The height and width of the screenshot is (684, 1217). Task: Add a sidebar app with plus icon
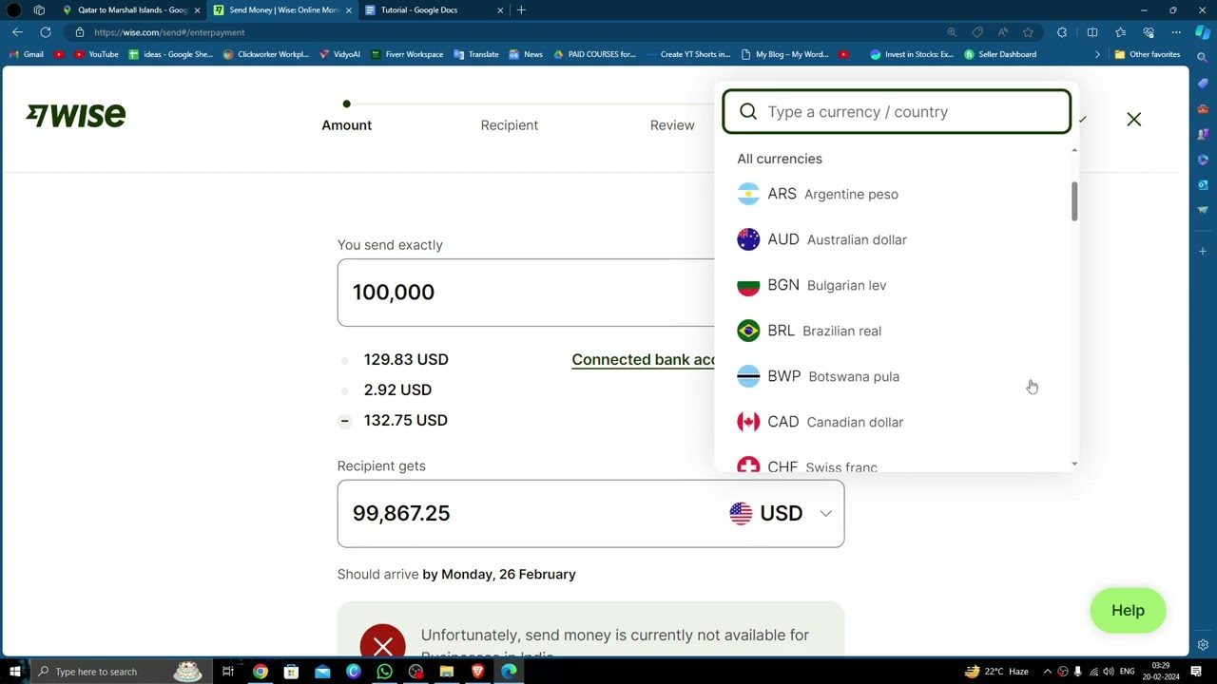pyautogui.click(x=1203, y=251)
